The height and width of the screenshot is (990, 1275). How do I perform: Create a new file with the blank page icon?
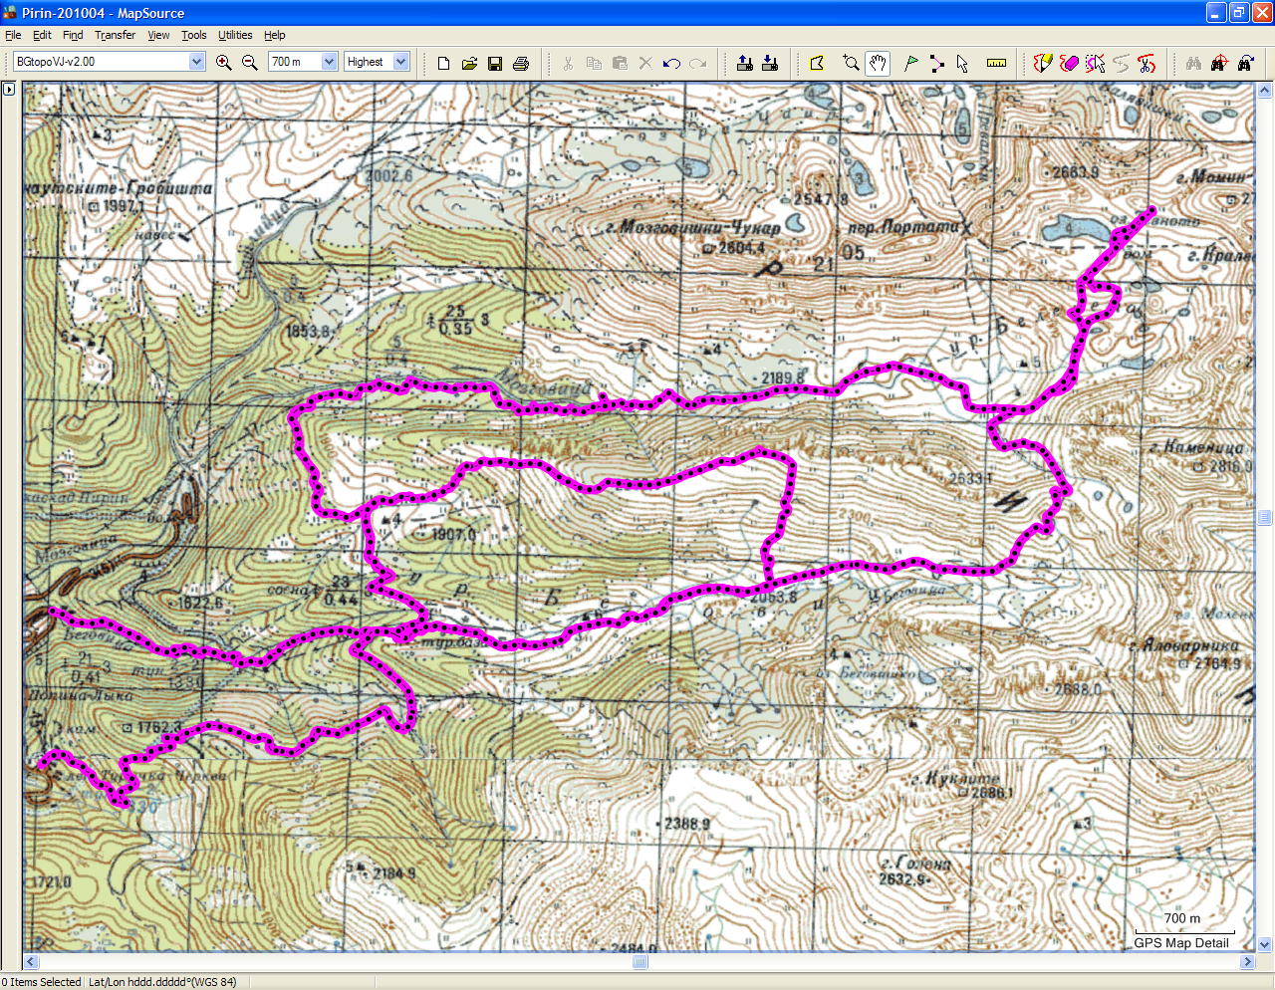tap(444, 63)
